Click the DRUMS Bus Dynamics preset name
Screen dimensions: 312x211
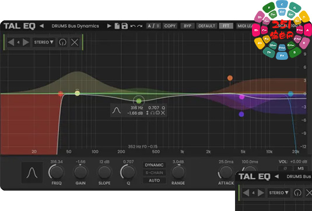coord(75,26)
